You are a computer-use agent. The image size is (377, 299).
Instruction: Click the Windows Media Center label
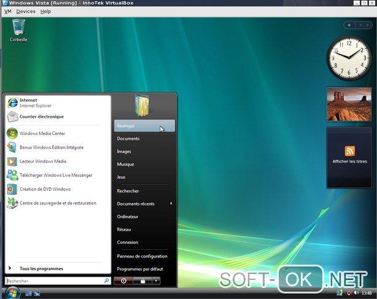tap(42, 133)
